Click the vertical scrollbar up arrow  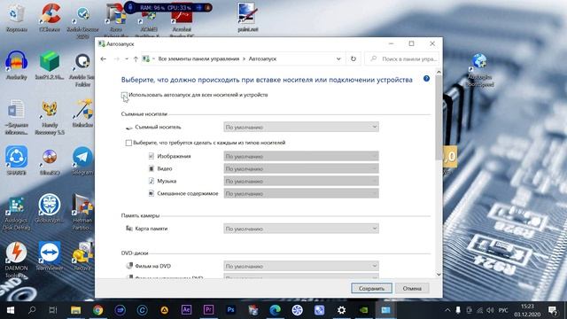(439, 72)
